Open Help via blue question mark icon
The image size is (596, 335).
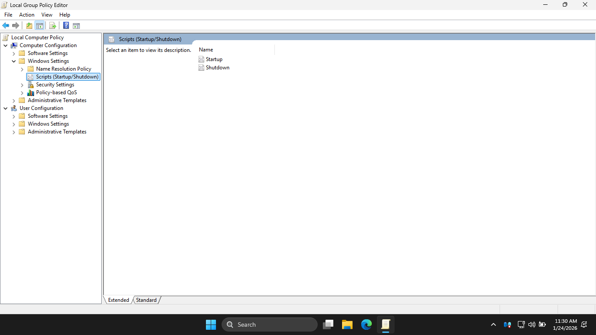[x=66, y=26]
